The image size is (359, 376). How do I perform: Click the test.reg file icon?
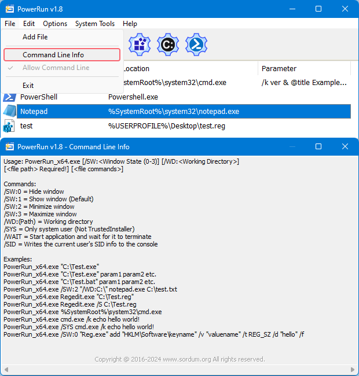9,126
